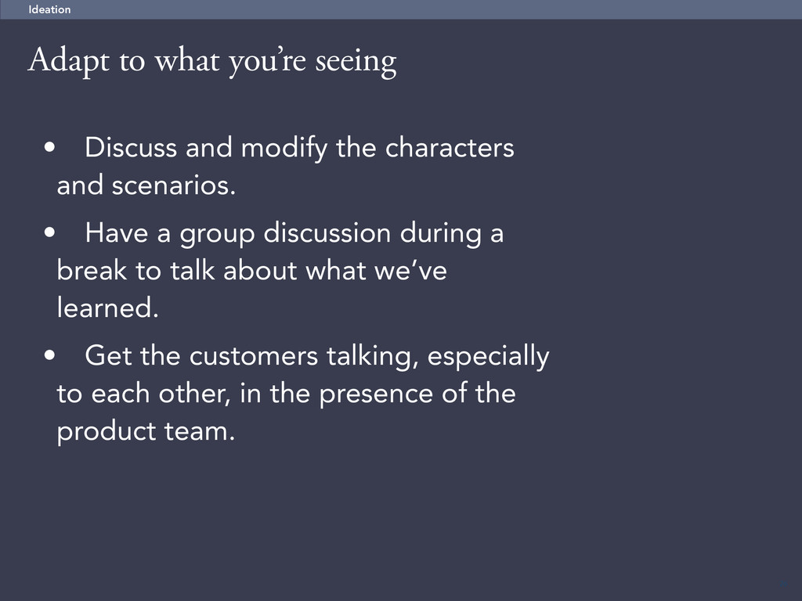Viewport: 802px width, 601px height.
Task: Click the words and scenarios
Action: pyautogui.click(x=146, y=185)
